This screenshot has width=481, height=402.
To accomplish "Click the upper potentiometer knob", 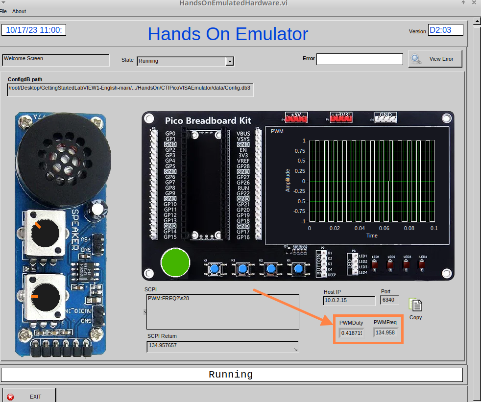I will click(45, 233).
